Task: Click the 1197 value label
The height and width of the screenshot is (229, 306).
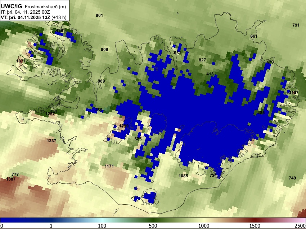Action: pyautogui.click(x=294, y=93)
